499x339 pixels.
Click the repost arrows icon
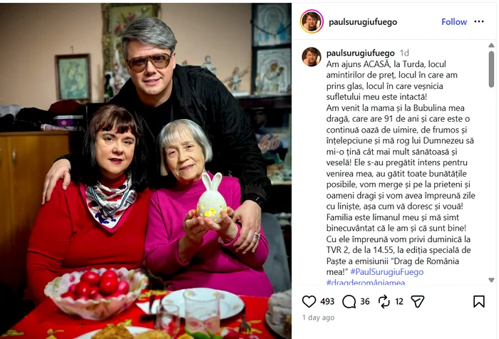point(384,301)
